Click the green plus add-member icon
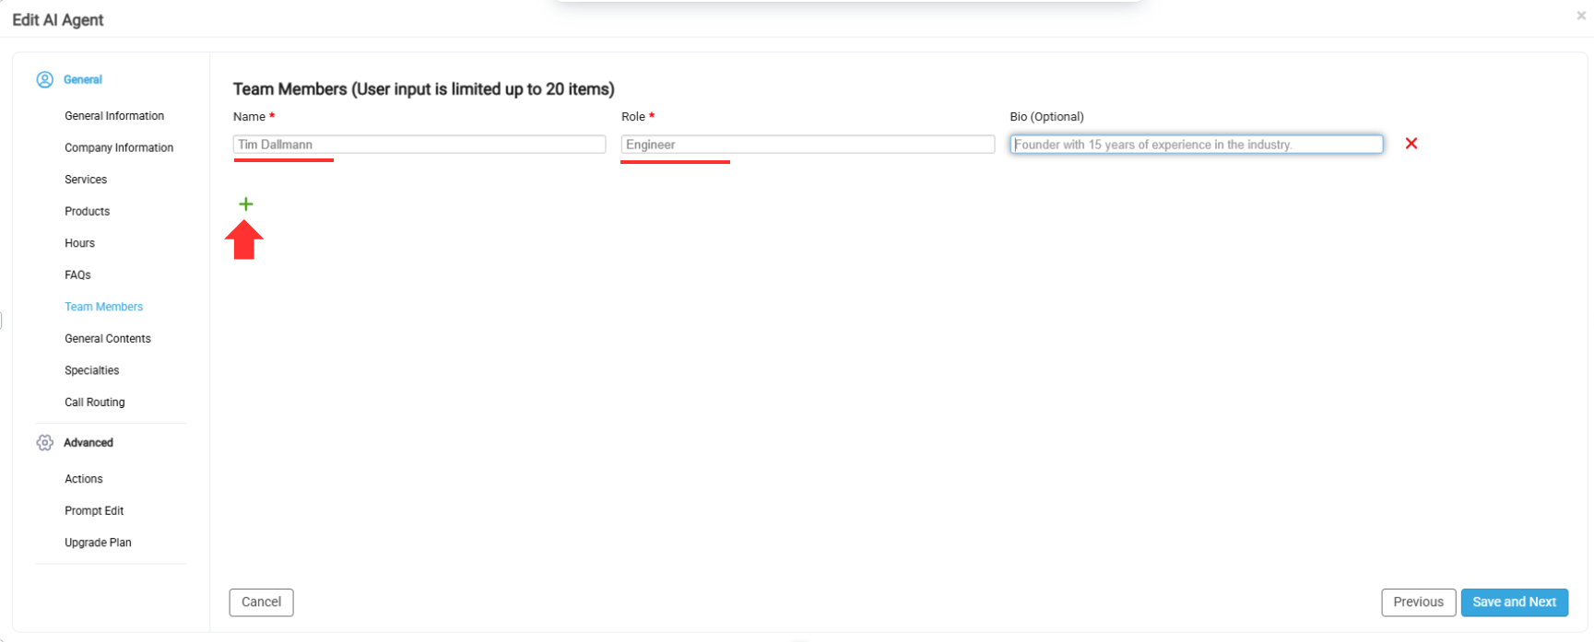The height and width of the screenshot is (642, 1594). pyautogui.click(x=245, y=204)
